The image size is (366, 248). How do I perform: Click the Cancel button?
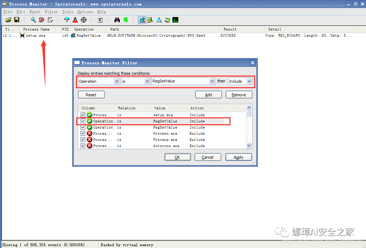click(x=208, y=157)
